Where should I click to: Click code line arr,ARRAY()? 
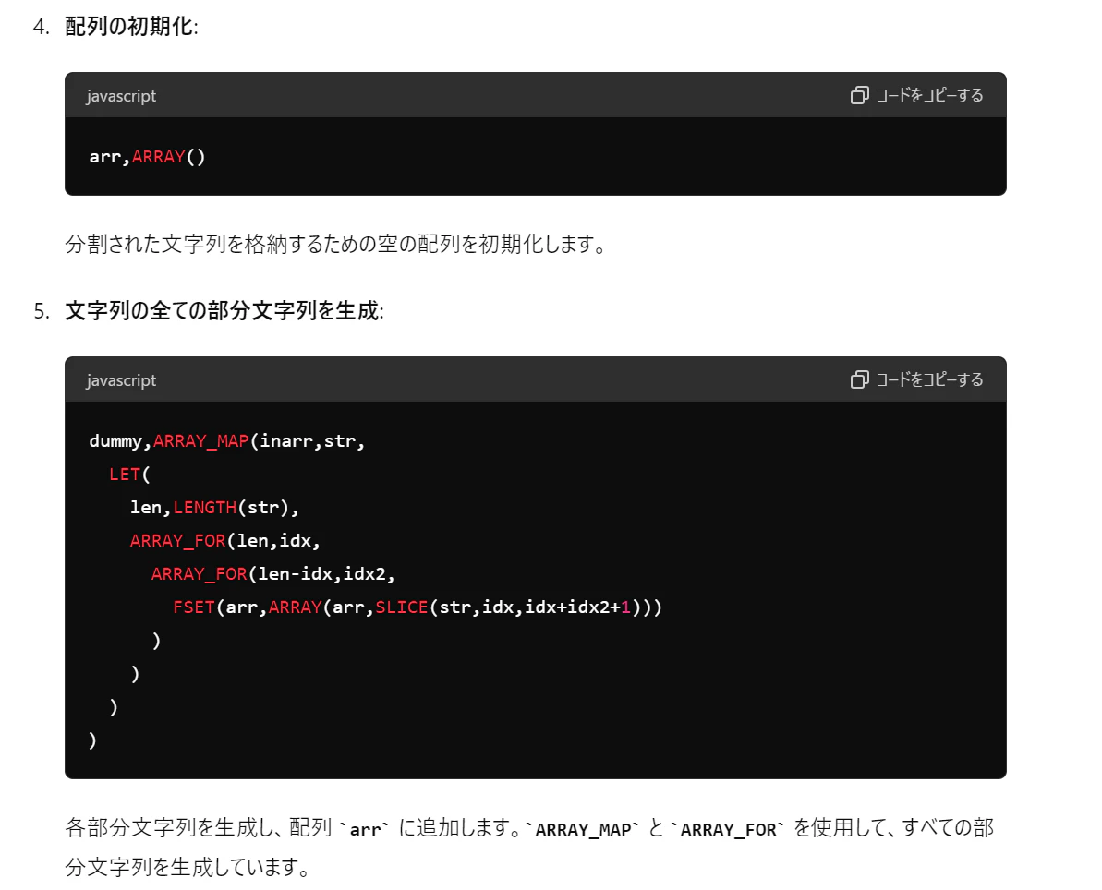[147, 157]
